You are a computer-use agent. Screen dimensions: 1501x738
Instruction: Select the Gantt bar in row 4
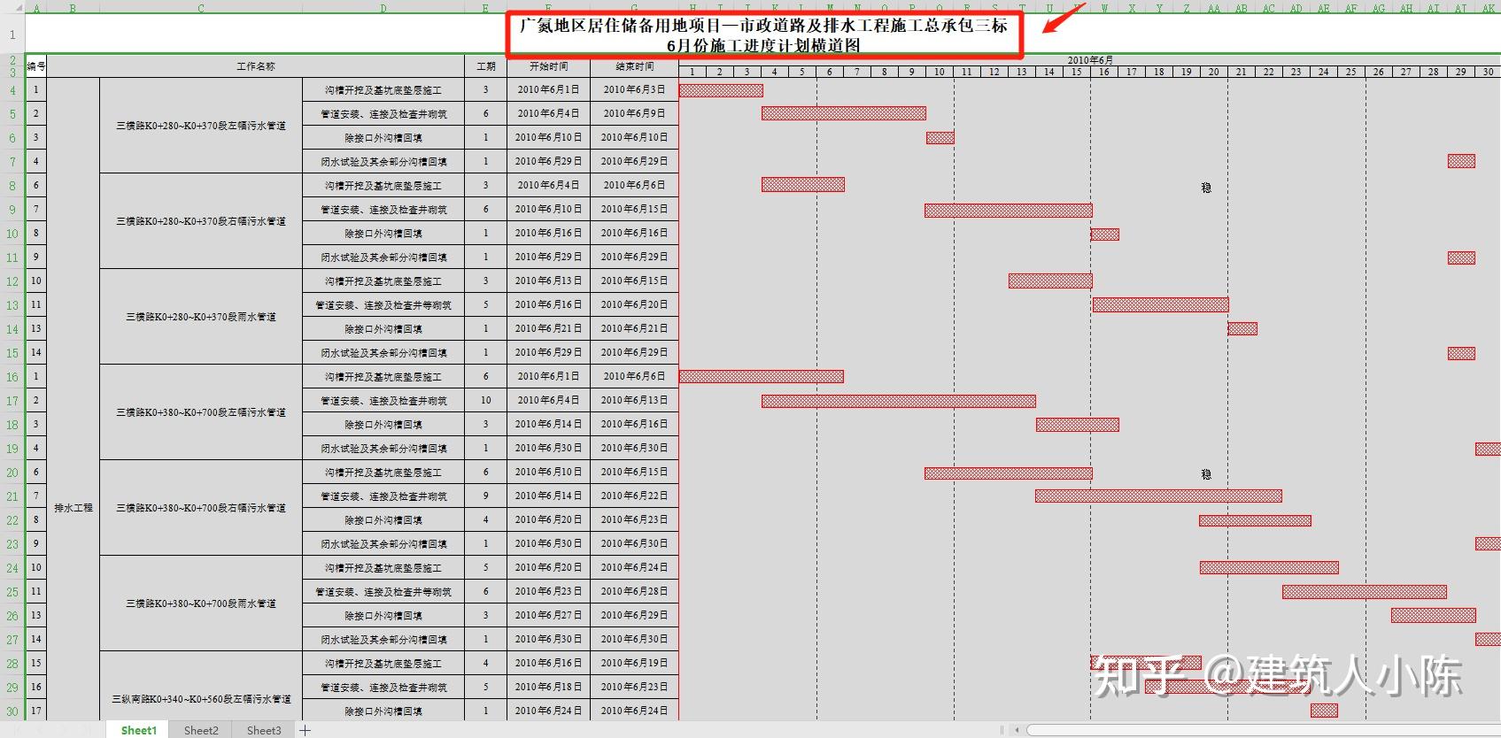tap(721, 90)
